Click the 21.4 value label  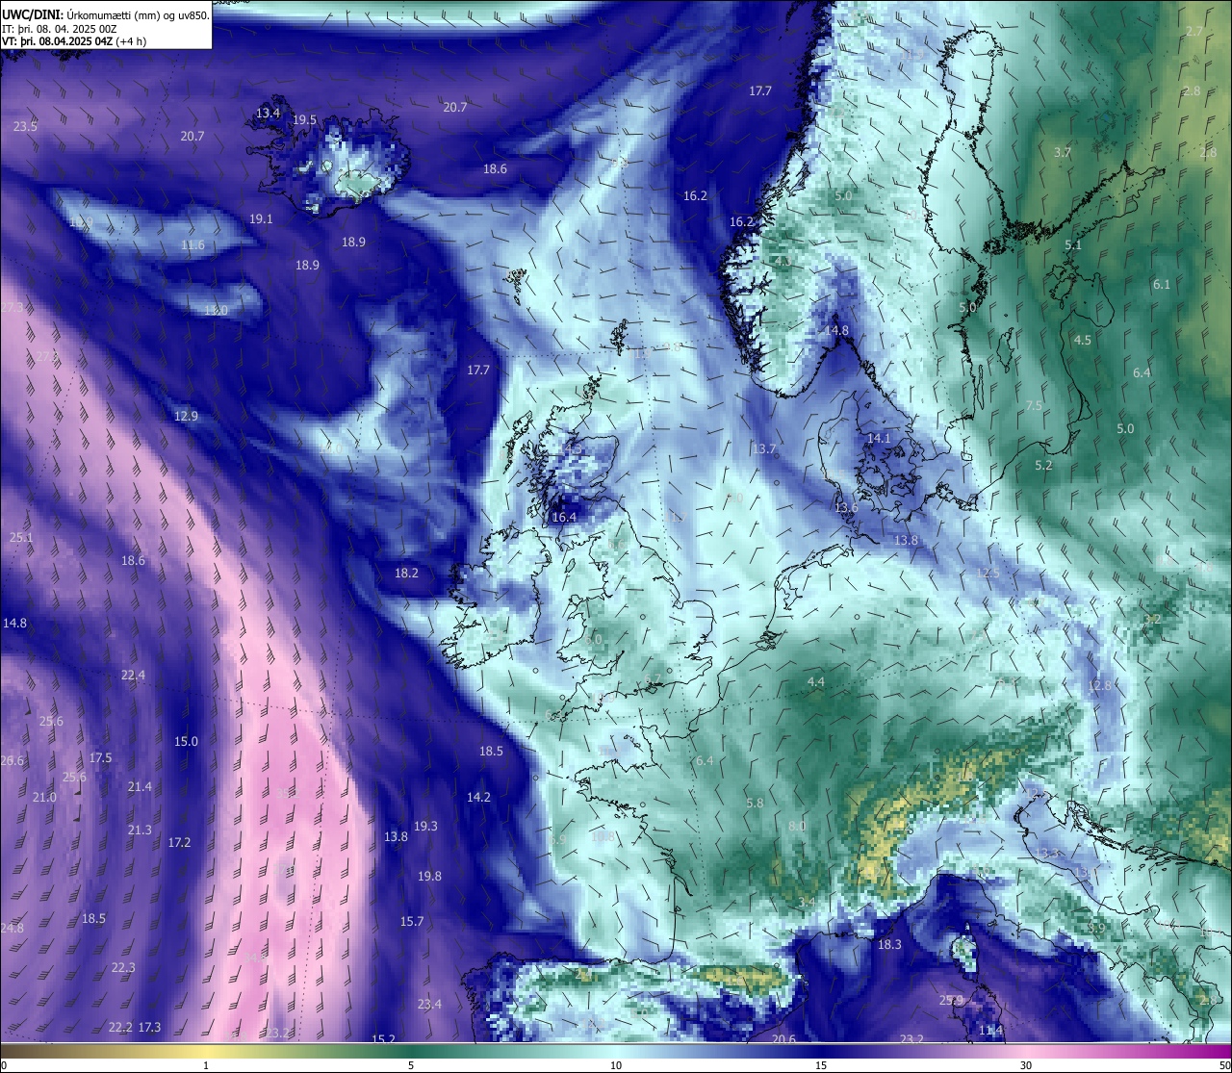[140, 786]
